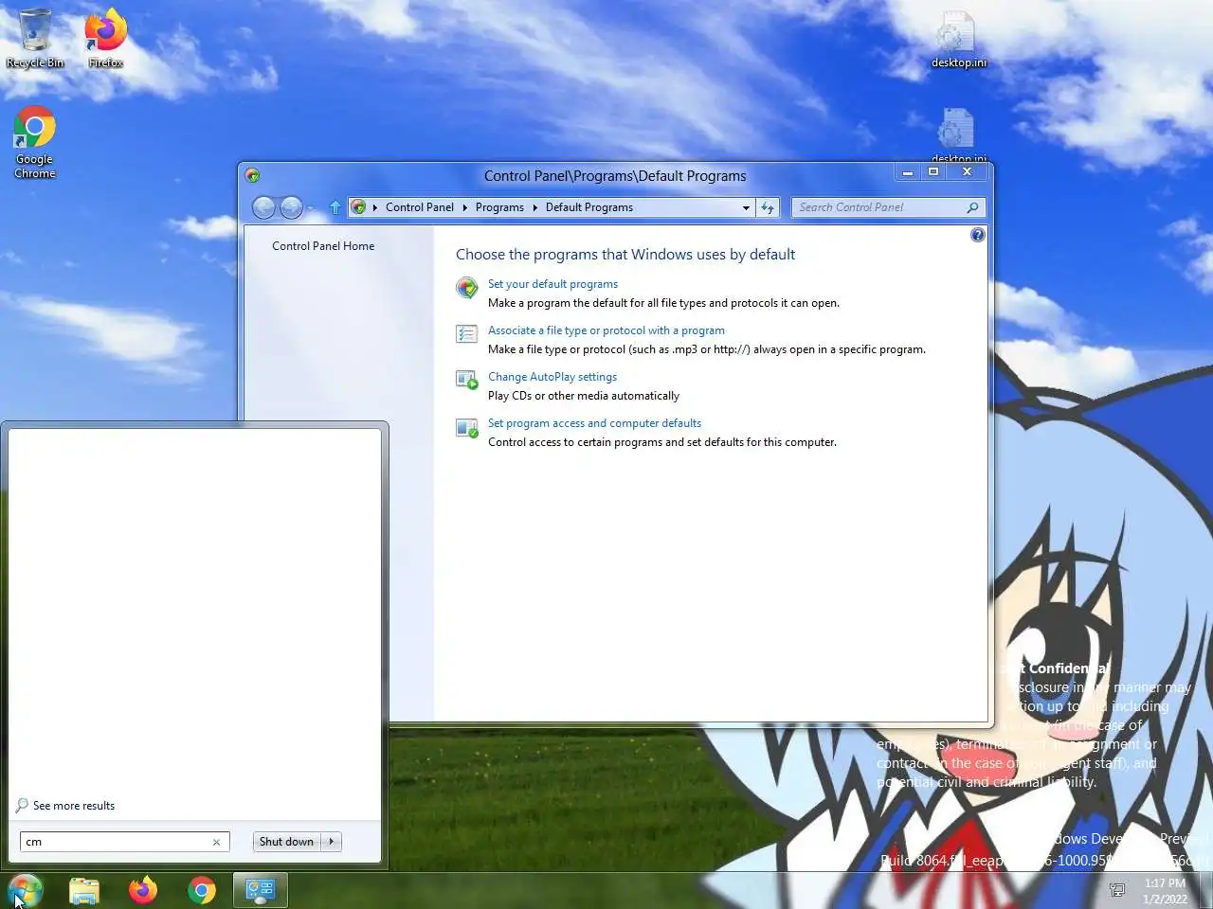Click the heading Choose the programs that Windows uses
1213x909 pixels.
625,255
